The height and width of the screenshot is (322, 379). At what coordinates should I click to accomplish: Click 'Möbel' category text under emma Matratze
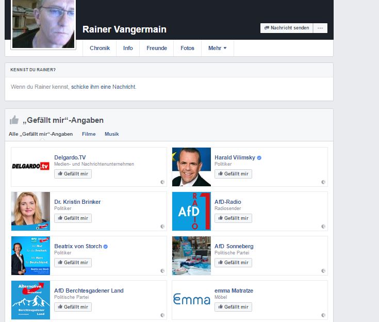click(221, 297)
